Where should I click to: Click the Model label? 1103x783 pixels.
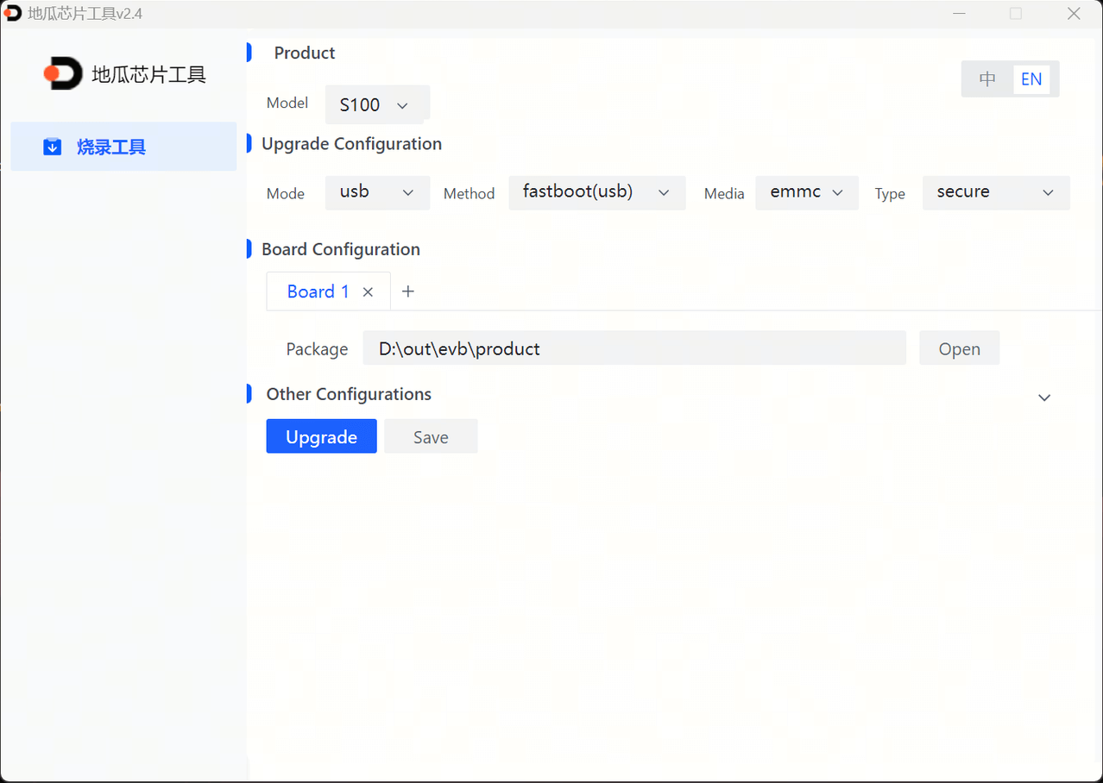point(287,103)
